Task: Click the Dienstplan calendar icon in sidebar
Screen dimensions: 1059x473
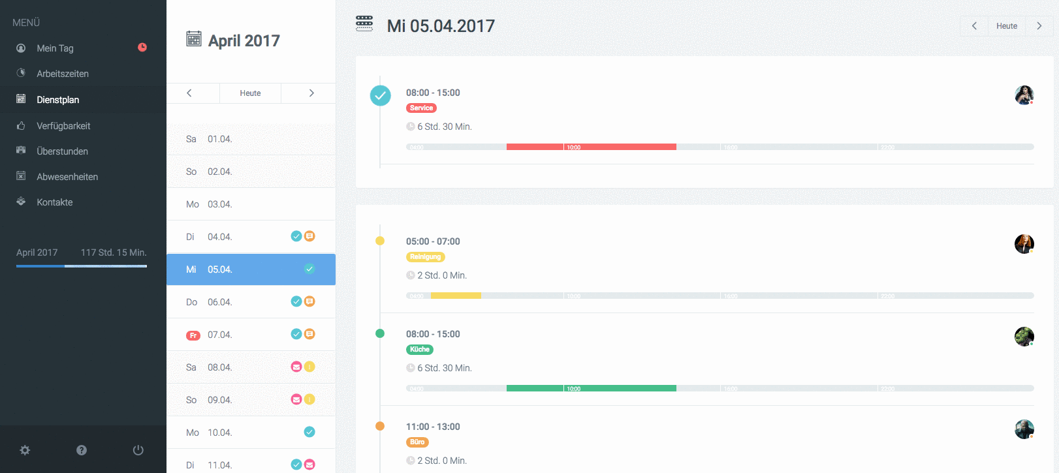Action: pos(21,99)
